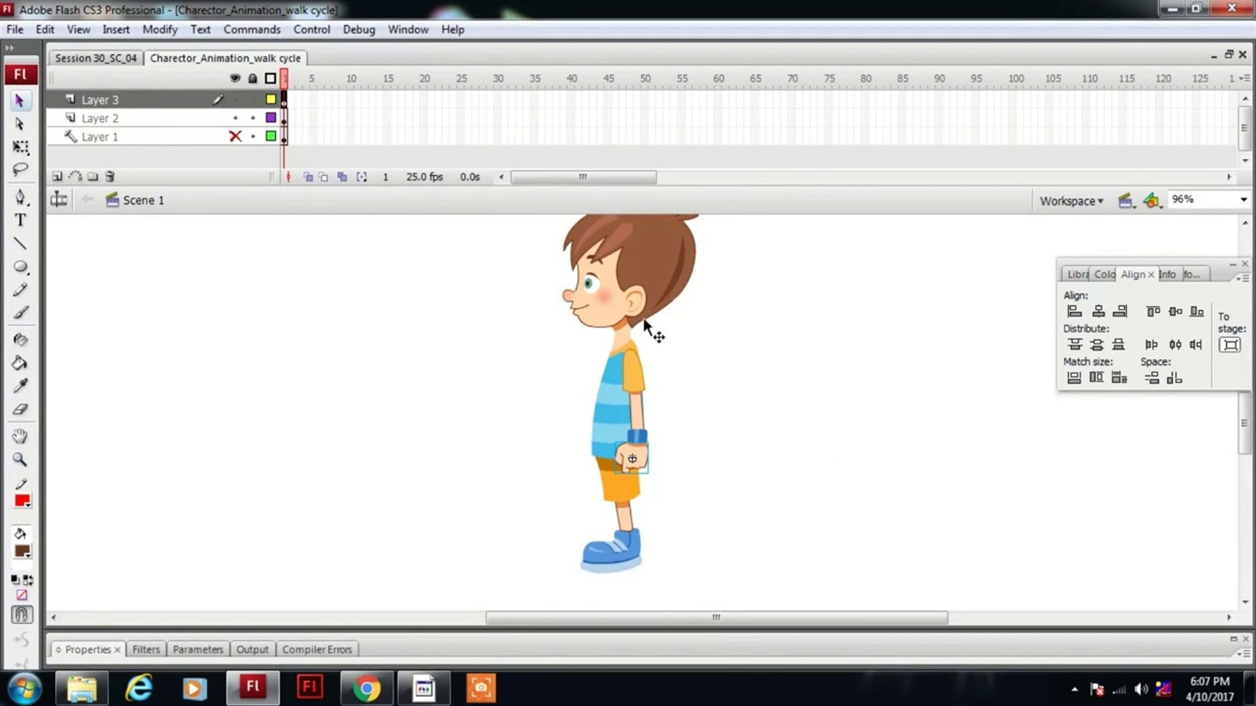Open the Edit Symbols dropdown icon
Screen dimensions: 1256x706
tap(1152, 201)
